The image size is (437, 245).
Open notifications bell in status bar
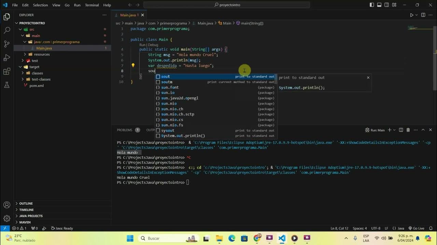tap(431, 228)
